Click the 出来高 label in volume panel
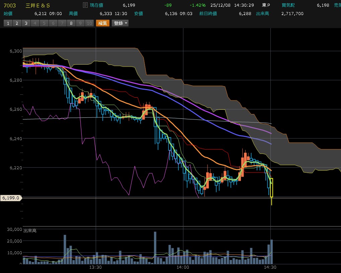 30,231
